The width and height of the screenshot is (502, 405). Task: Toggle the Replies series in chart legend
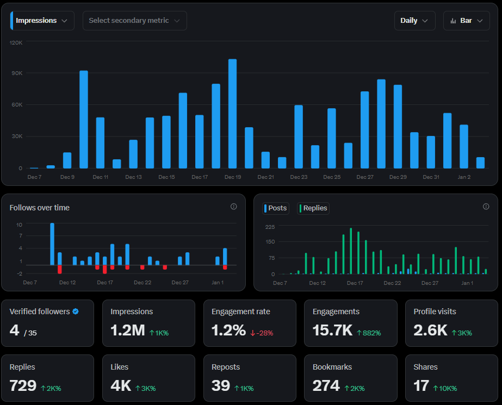coord(313,208)
